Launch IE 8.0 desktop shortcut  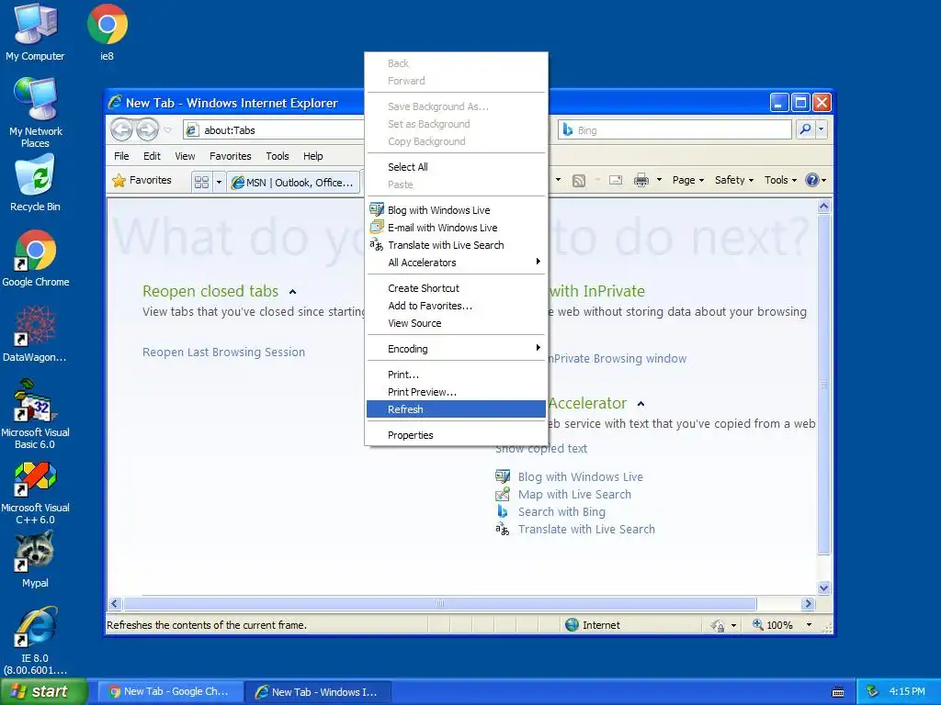(x=35, y=640)
